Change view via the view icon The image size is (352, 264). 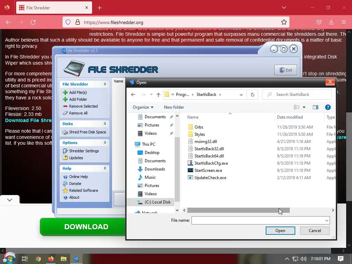(297, 107)
